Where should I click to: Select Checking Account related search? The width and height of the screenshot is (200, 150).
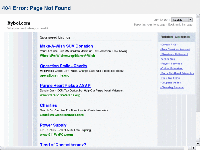click(x=172, y=88)
